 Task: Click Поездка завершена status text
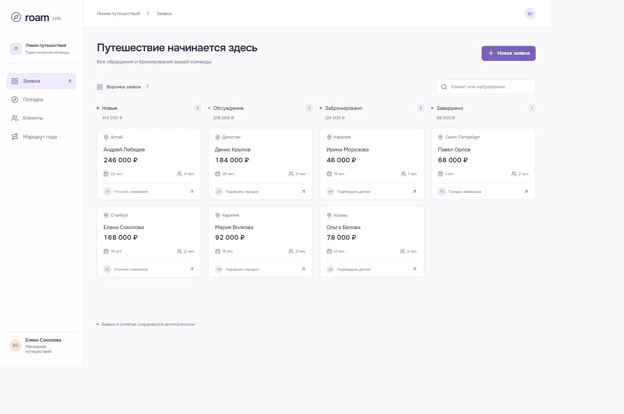[x=465, y=192]
